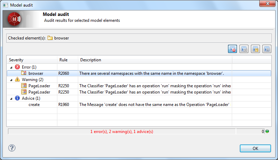Screen dimensions: 278x160
Task: Click the toolbar button with list lines icon
Action: [267, 49]
